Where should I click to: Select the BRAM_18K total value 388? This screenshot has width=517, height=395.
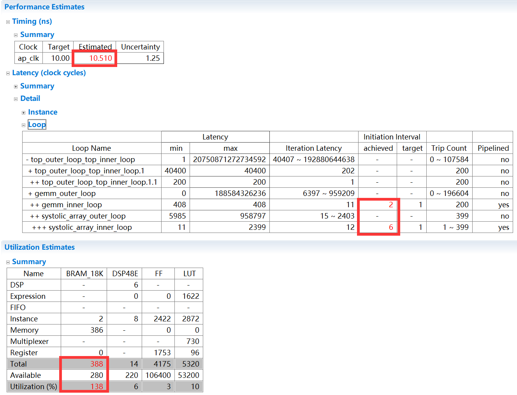(x=97, y=364)
